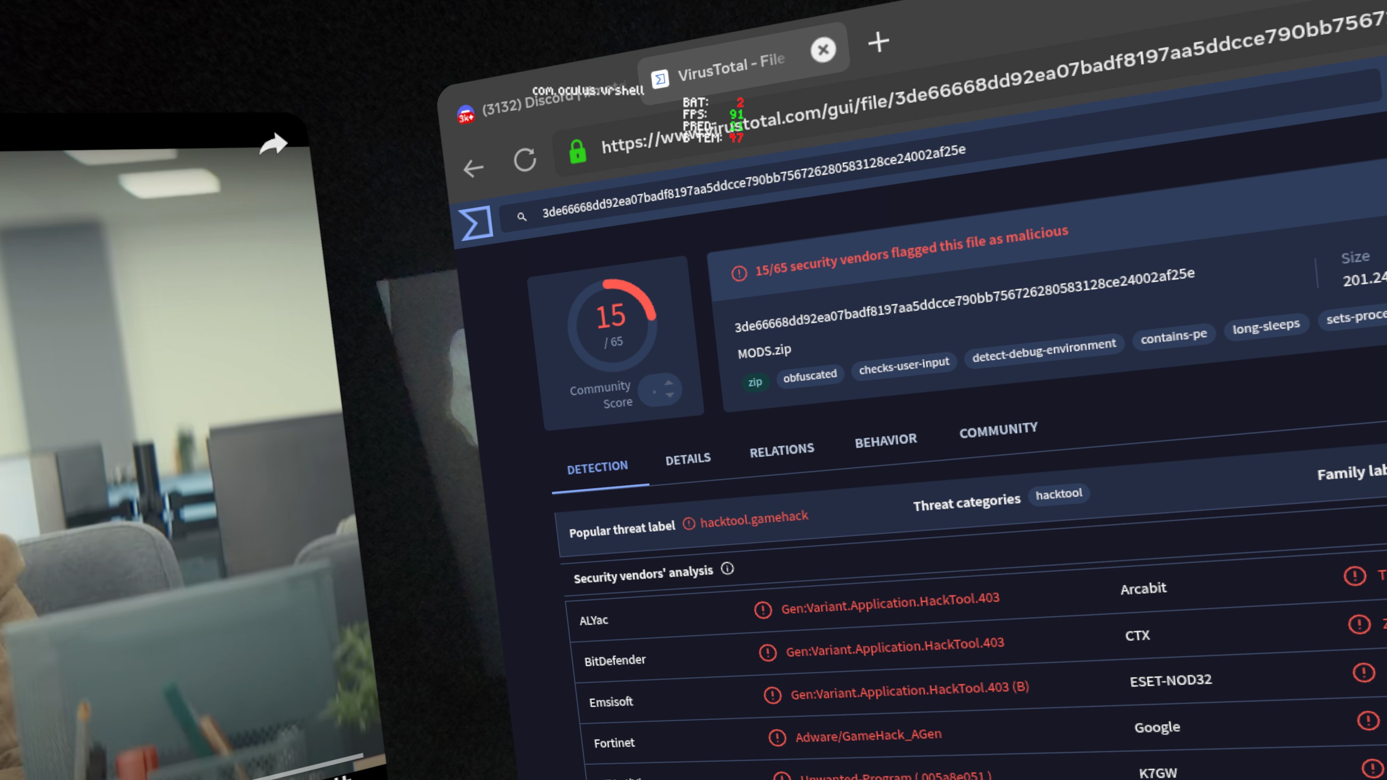Reload the VirusTotal page
Image resolution: width=1387 pixels, height=780 pixels.
point(524,159)
